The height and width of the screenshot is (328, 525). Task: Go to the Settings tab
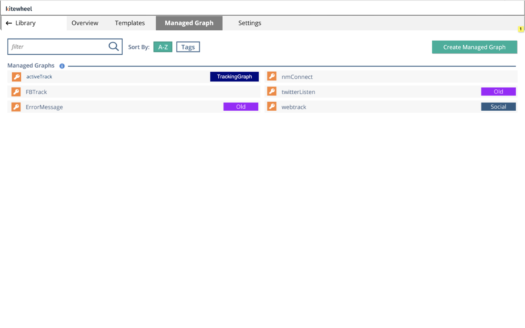(x=250, y=23)
